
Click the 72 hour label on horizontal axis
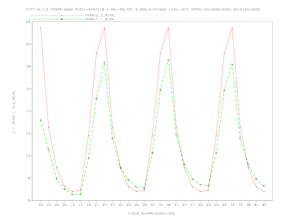(232, 205)
